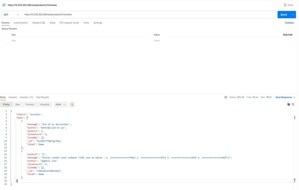The width and height of the screenshot is (299, 190).
Task: Open the Pre-request Script tab
Action: 69,23
